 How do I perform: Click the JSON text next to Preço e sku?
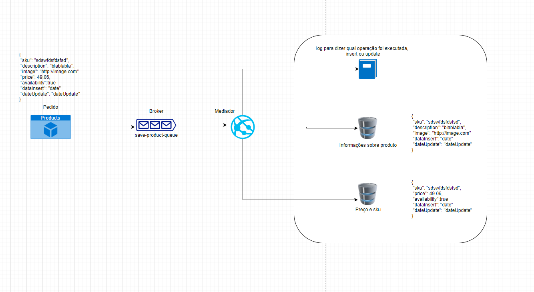click(x=441, y=199)
